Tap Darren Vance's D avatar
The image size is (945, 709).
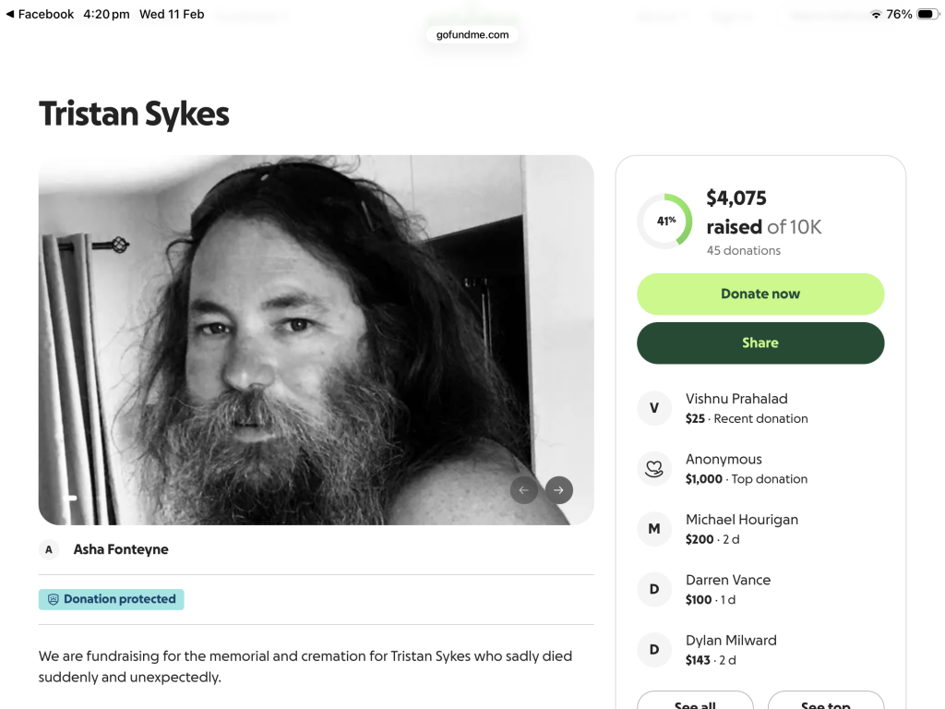tap(654, 589)
